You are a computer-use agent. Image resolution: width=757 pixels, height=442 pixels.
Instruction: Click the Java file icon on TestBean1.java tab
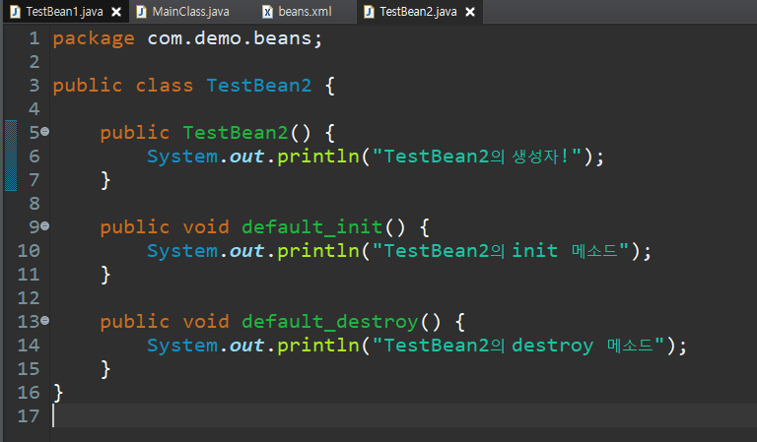point(16,12)
